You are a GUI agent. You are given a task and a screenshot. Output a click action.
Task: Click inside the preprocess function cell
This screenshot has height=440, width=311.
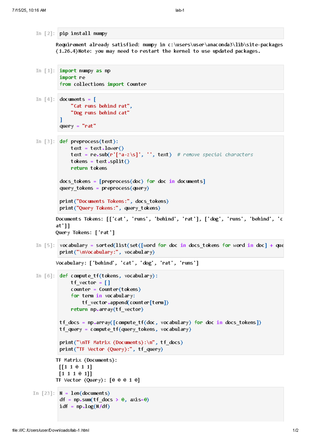point(171,174)
